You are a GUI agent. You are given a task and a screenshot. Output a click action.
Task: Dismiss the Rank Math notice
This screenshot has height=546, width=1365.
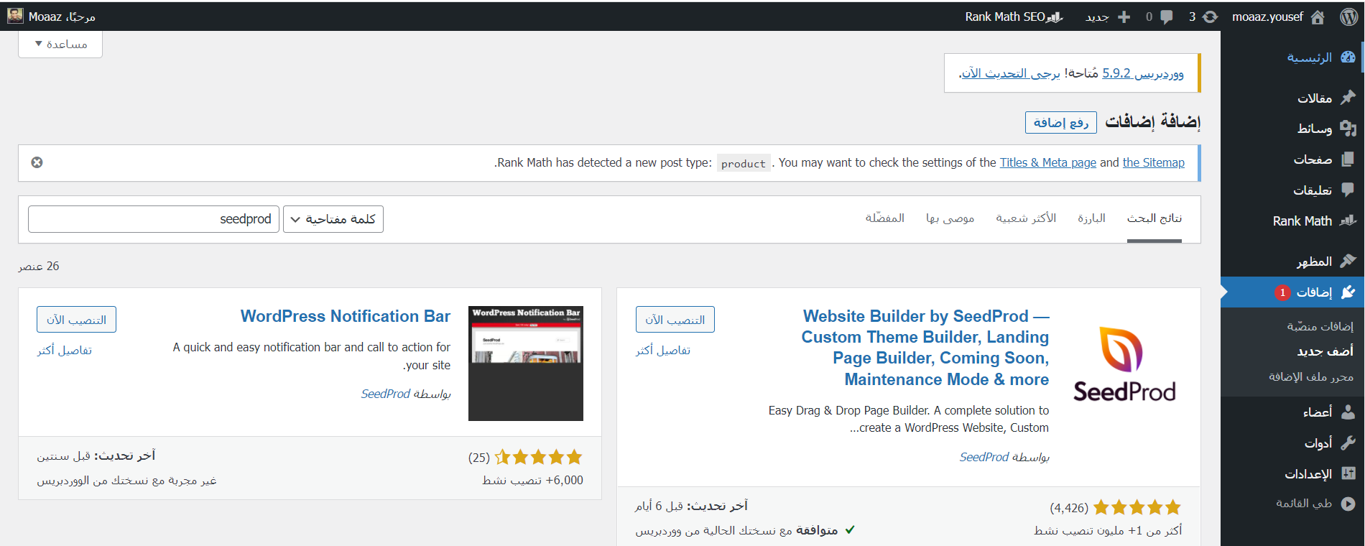[37, 162]
